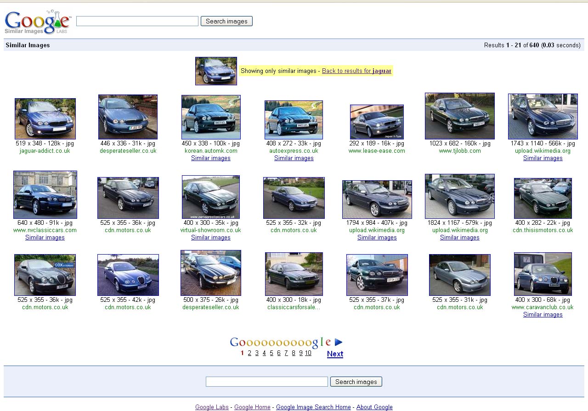Image resolution: width=588 pixels, height=411 pixels.
Task: Open the www.lease-ease.com Jaguar X-Type thumbnail
Action: (x=377, y=122)
